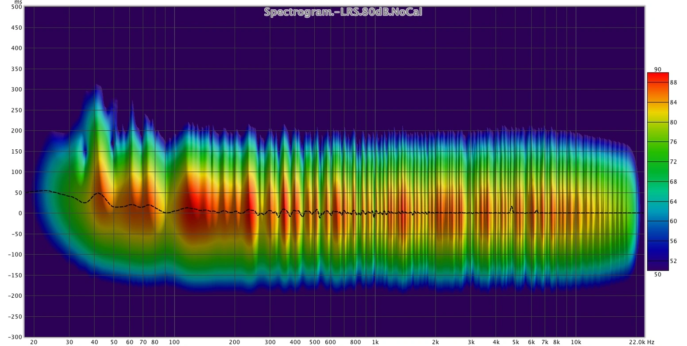Click the 20 Hz frequency axis label
This screenshot has width=687, height=346.
tap(34, 342)
